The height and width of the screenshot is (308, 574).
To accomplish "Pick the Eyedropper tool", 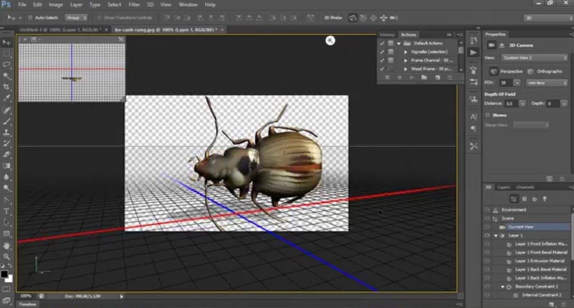I will [x=7, y=99].
